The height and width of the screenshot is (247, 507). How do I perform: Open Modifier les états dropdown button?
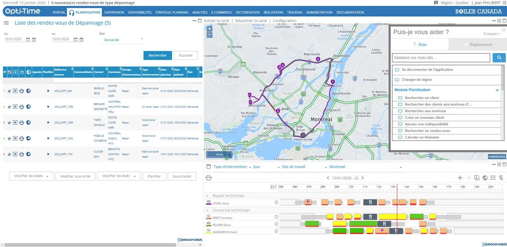tap(119, 176)
